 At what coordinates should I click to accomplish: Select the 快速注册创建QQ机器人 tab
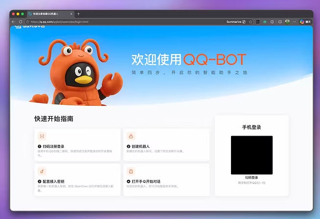point(50,14)
